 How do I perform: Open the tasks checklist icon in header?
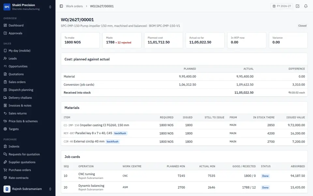tap(297, 6)
